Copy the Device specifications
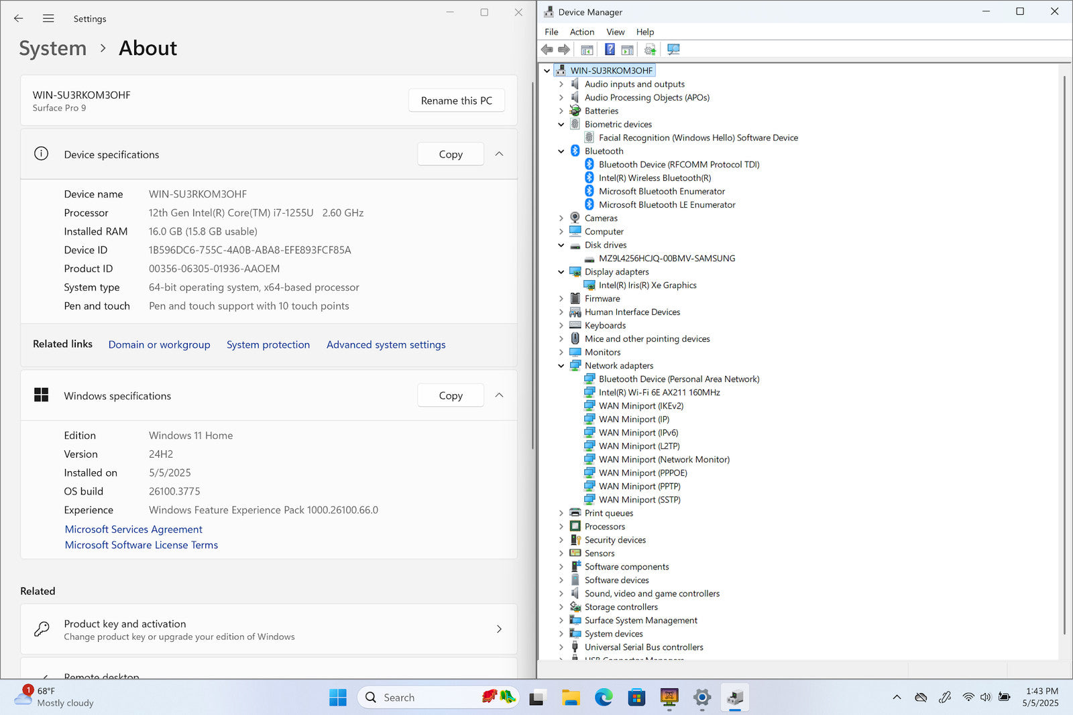 (451, 154)
